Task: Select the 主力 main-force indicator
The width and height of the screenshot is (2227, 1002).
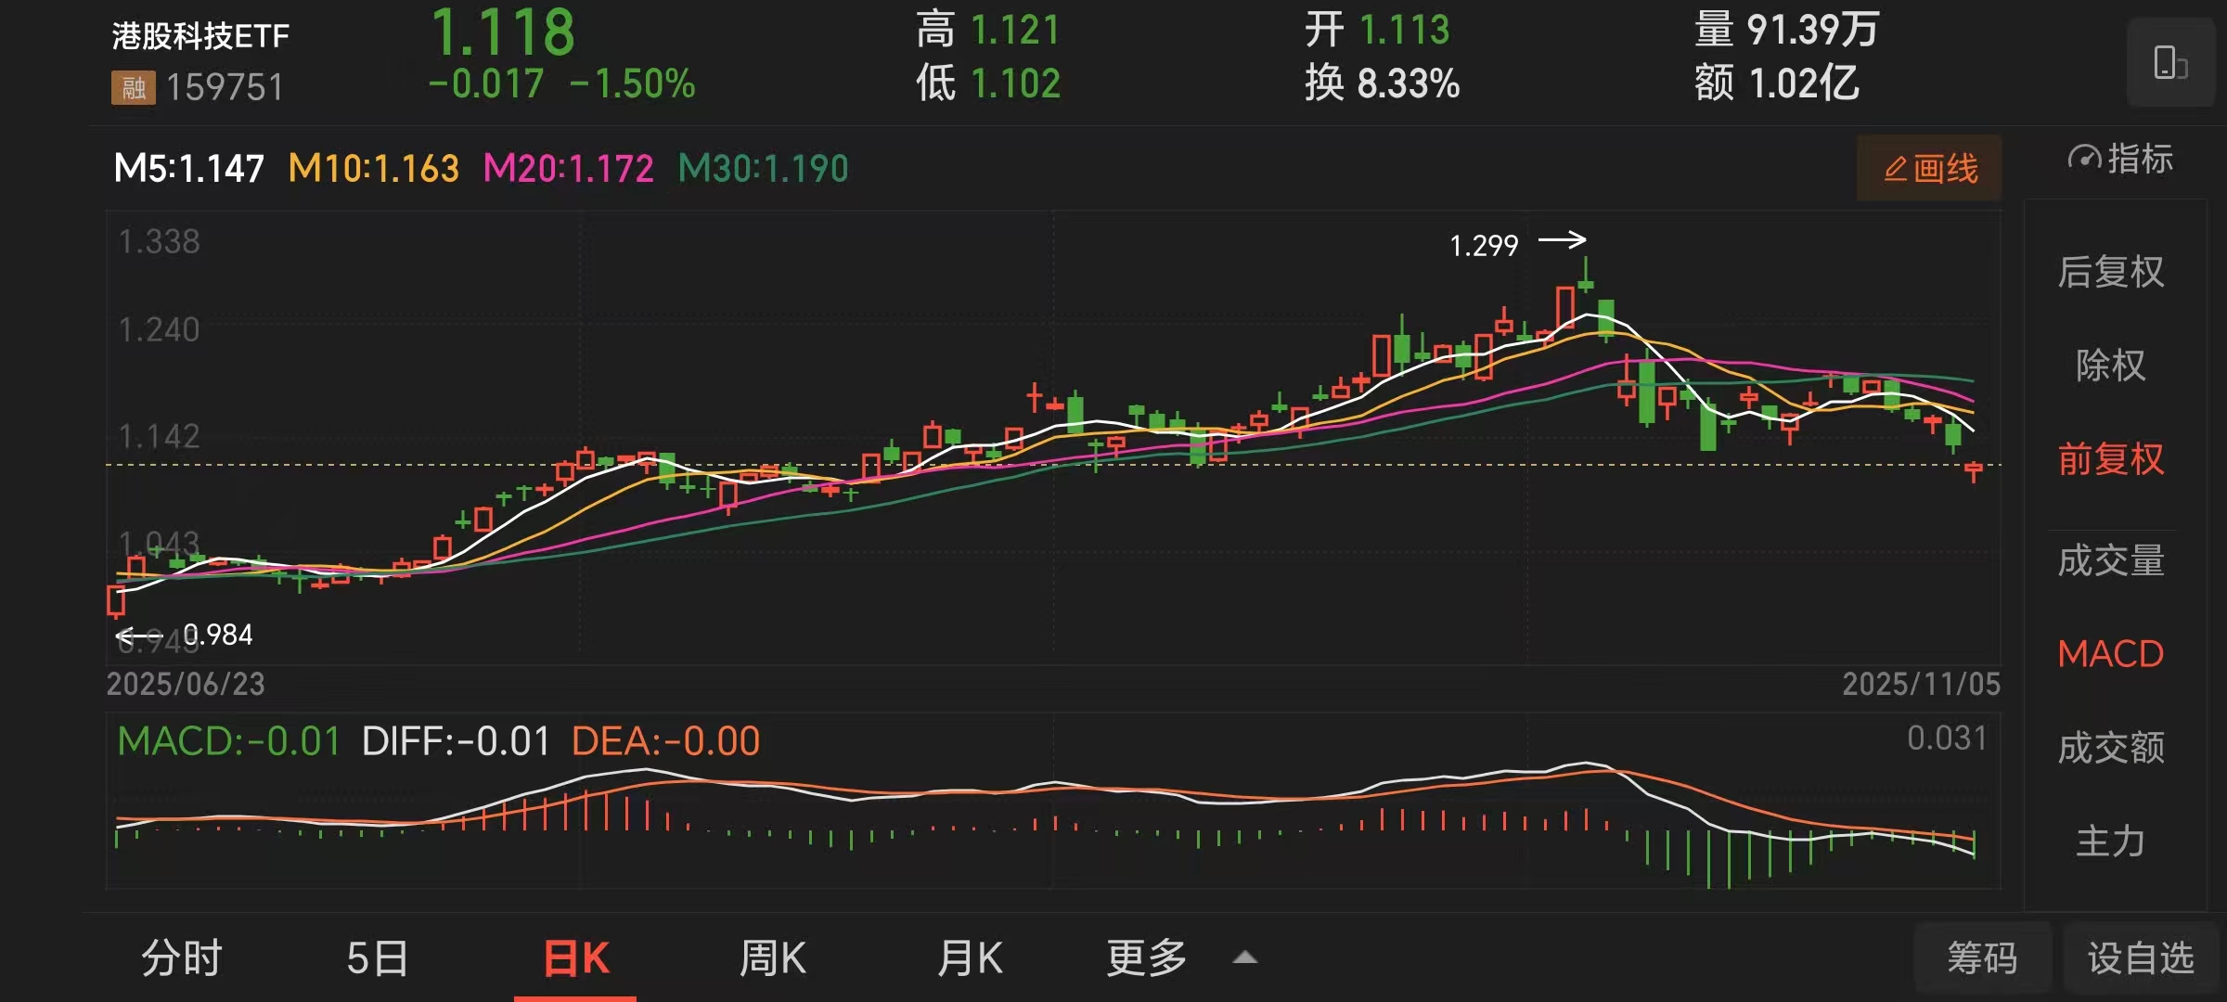Action: click(2110, 841)
